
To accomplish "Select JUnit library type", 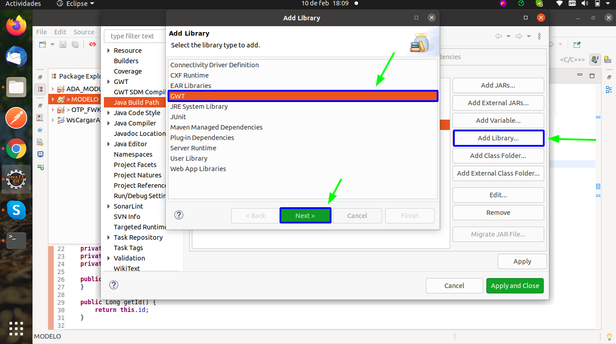I will coord(178,117).
